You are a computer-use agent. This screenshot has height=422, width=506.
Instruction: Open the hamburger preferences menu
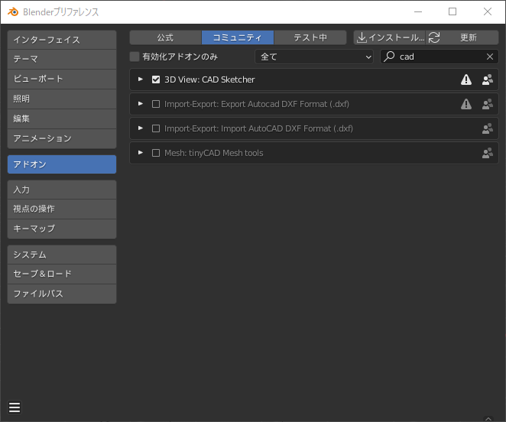click(x=15, y=407)
